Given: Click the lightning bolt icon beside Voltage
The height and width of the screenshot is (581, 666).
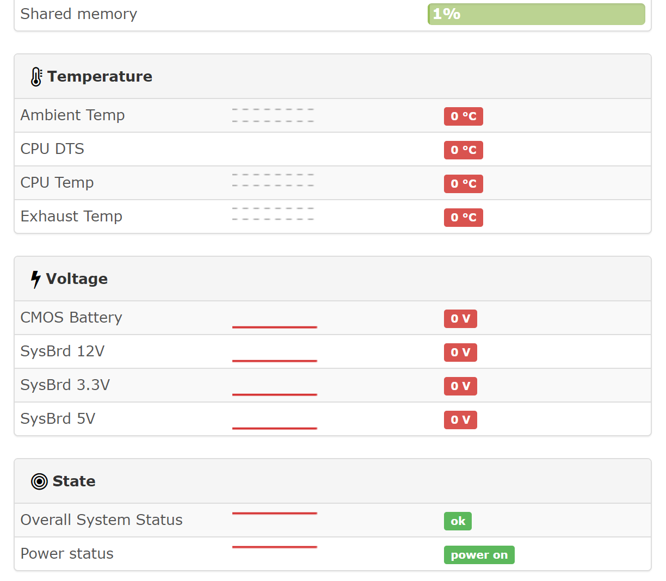Looking at the screenshot, I should pos(35,278).
